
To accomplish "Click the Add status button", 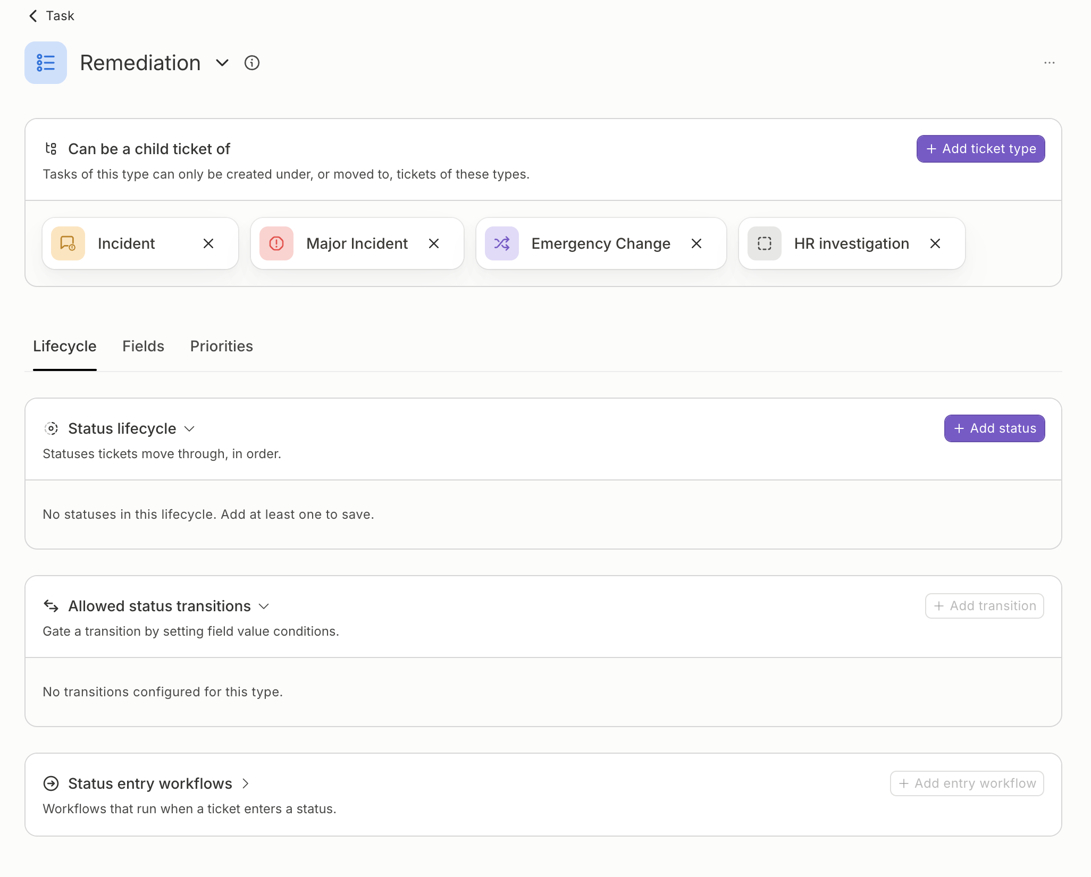I will [x=995, y=428].
